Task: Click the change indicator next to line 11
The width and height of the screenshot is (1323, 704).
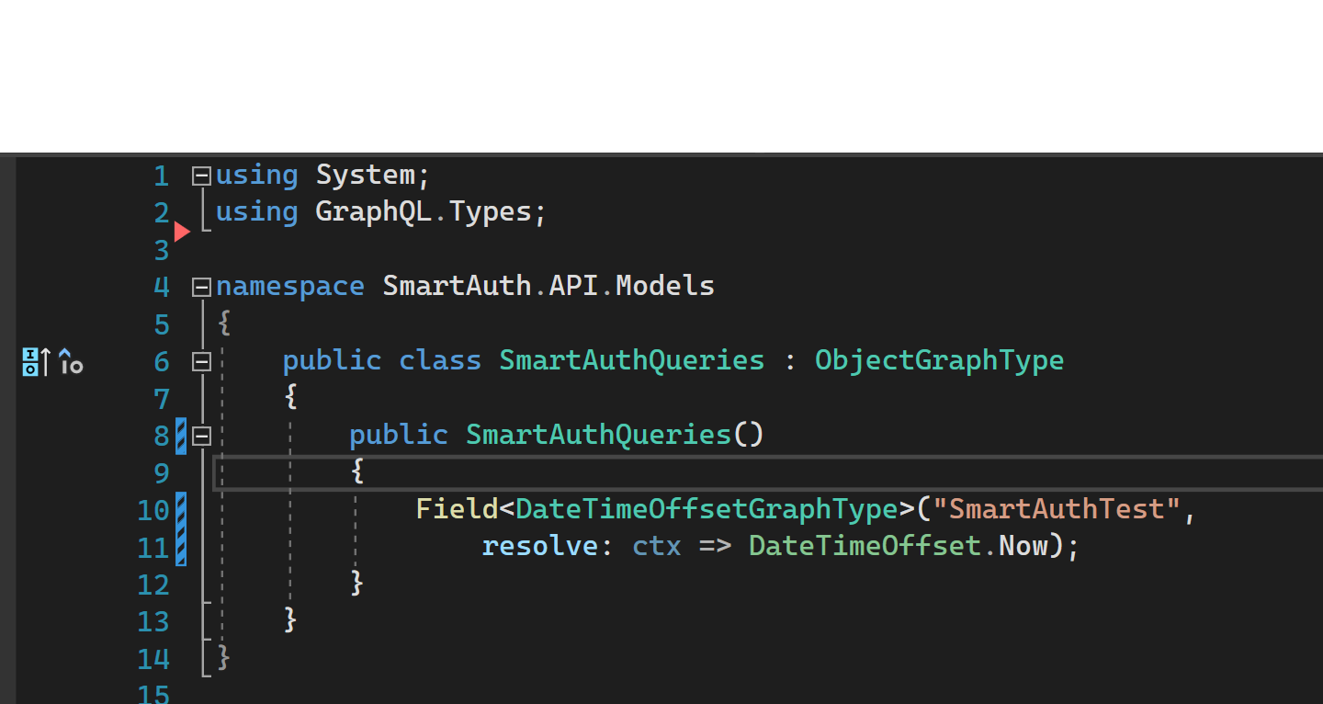Action: (180, 546)
